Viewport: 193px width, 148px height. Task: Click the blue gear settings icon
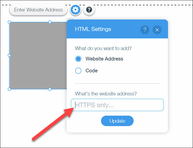click(76, 10)
